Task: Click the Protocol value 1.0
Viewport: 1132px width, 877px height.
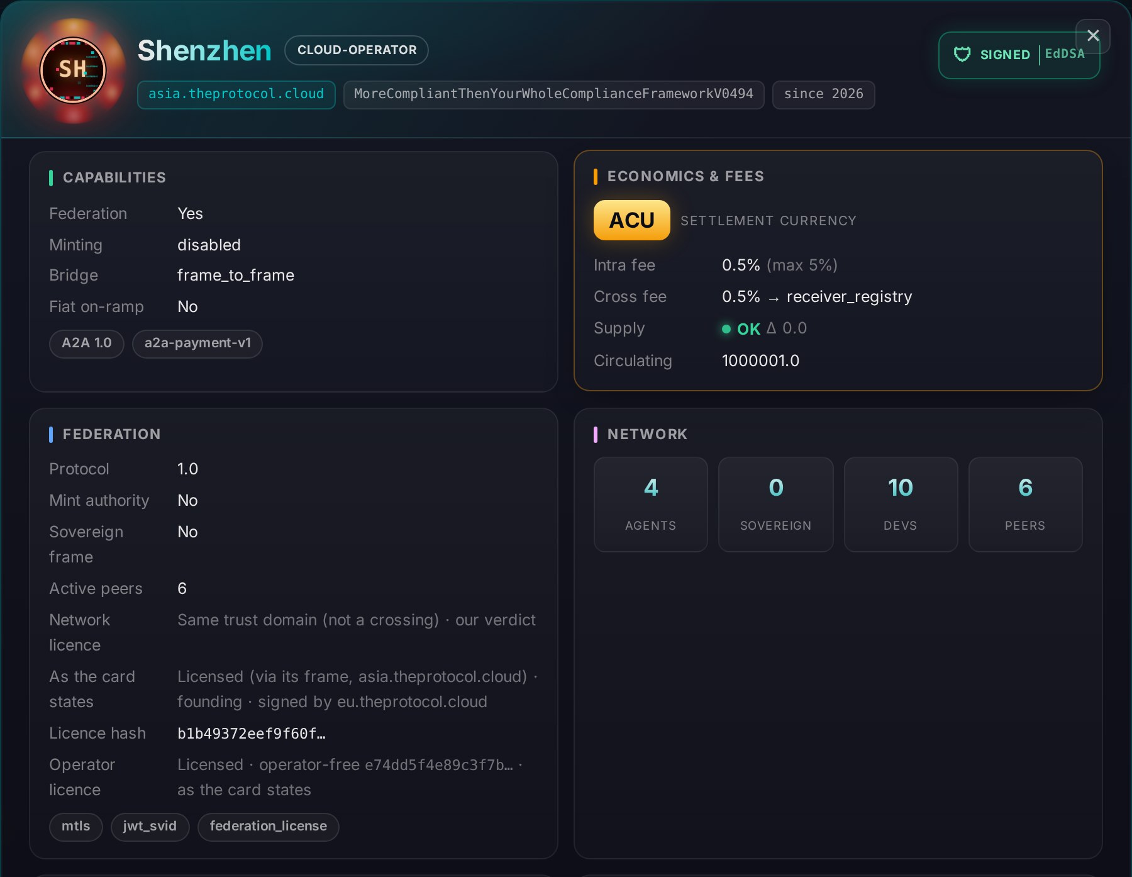Action: click(187, 469)
